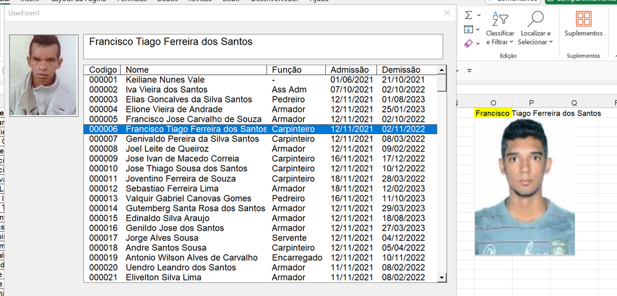Click the Função column header

click(296, 70)
